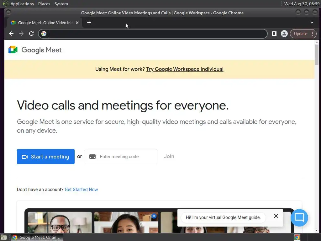Expand the tab search dropdown arrow
Image resolution: width=321 pixels, height=241 pixels.
(312, 23)
